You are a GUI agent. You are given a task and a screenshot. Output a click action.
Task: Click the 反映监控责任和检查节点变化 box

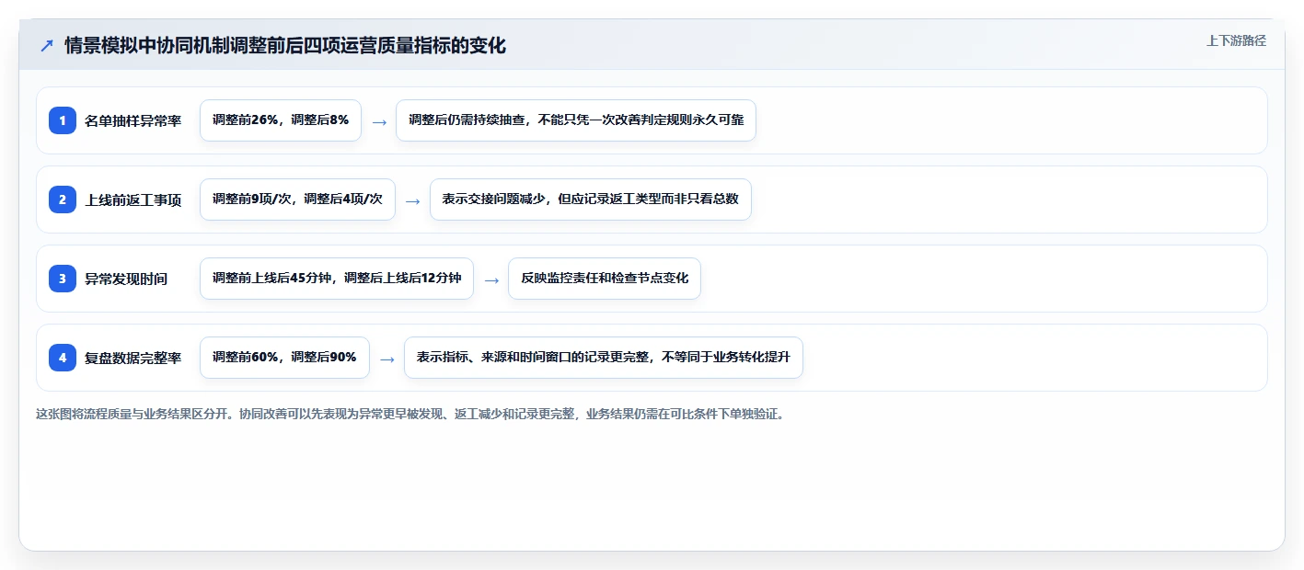click(605, 279)
